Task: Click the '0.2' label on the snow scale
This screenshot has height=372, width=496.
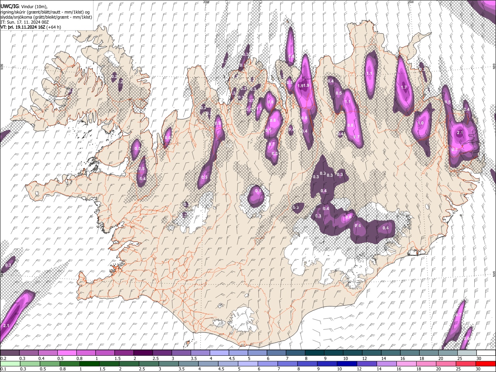Action: point(3,358)
